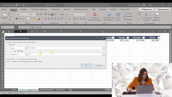
Task: Align text right in the ribbon
Action: 52,19
